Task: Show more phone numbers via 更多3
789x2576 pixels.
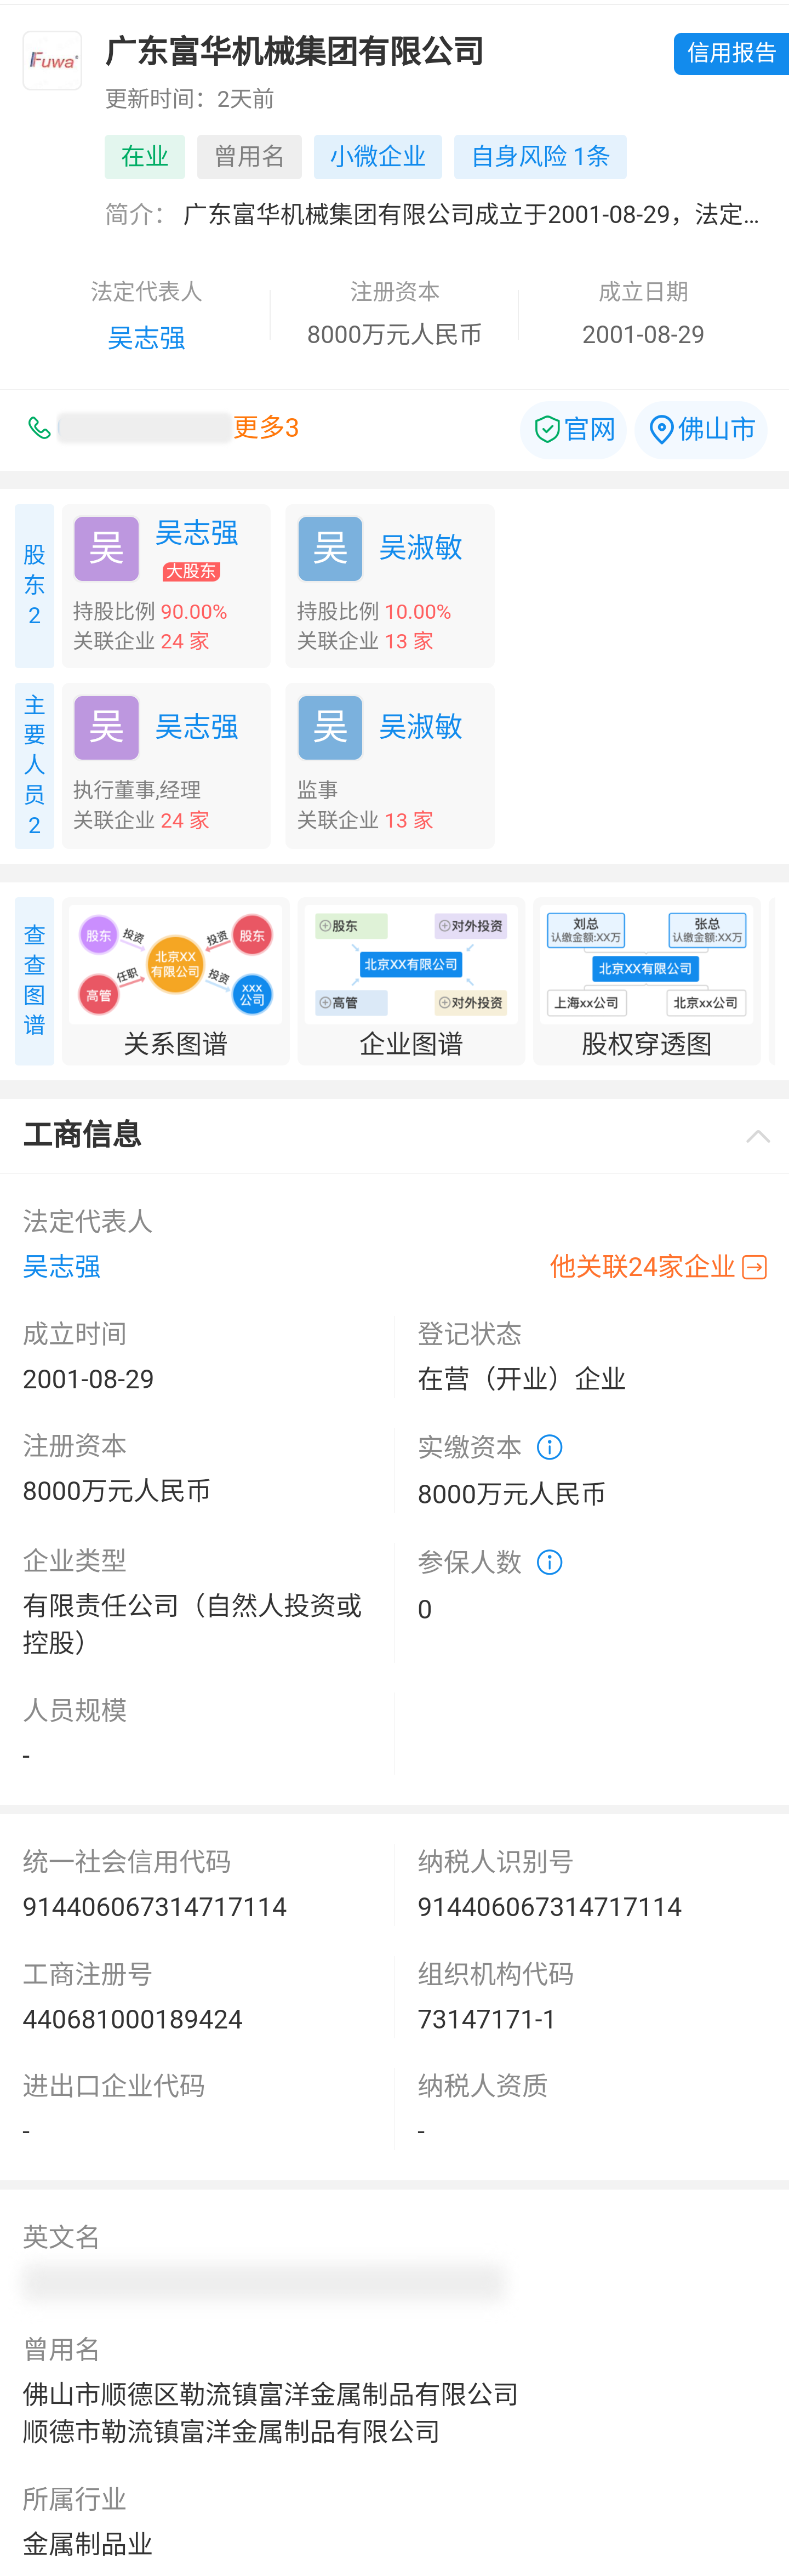Action: (266, 428)
